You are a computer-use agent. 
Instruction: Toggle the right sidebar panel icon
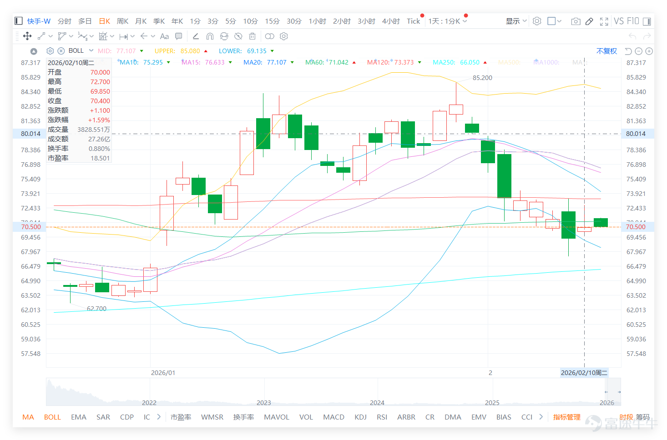(647, 21)
